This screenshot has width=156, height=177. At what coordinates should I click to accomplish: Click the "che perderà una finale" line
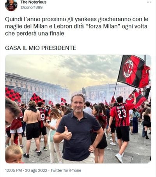[x=35, y=34]
